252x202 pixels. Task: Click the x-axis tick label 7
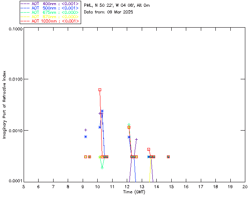click(x=53, y=187)
